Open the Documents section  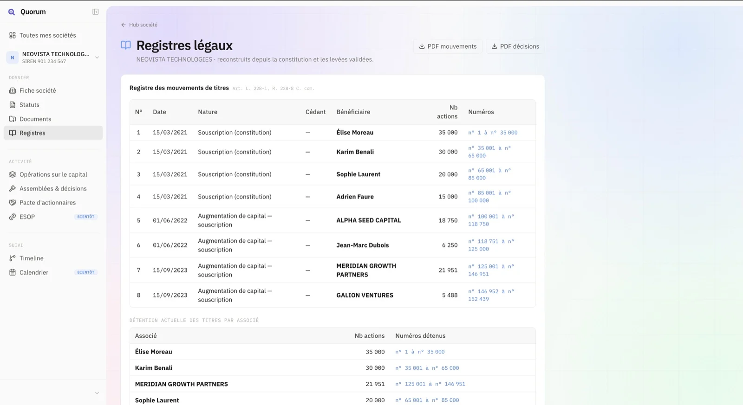click(x=53, y=119)
